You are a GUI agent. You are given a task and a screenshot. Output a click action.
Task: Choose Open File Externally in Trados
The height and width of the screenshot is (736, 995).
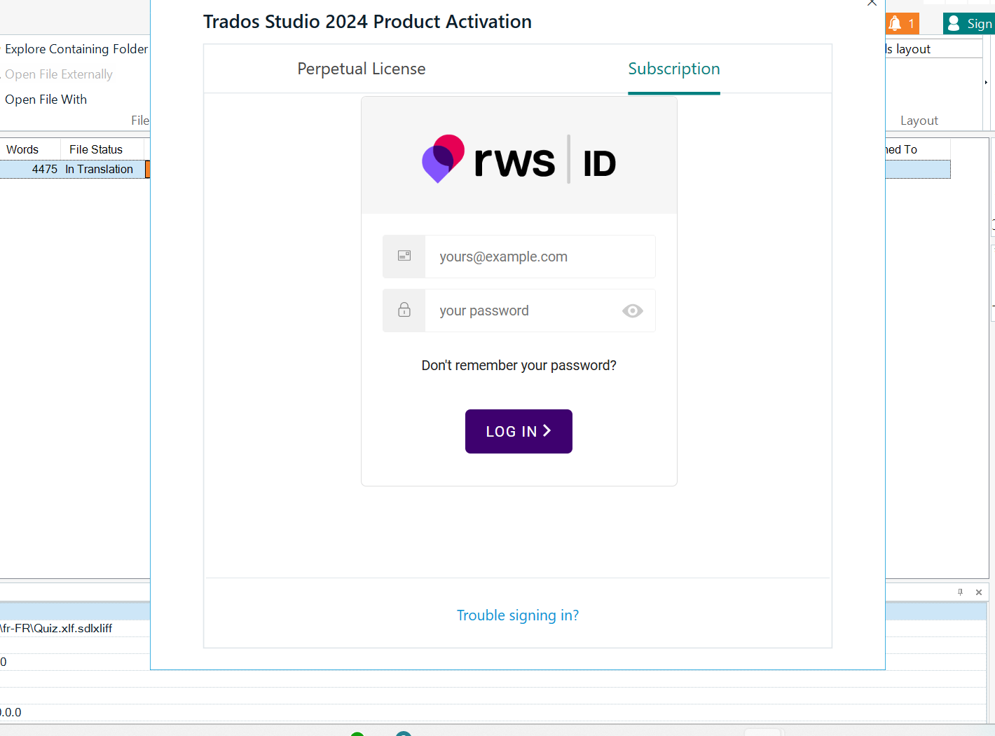(59, 74)
